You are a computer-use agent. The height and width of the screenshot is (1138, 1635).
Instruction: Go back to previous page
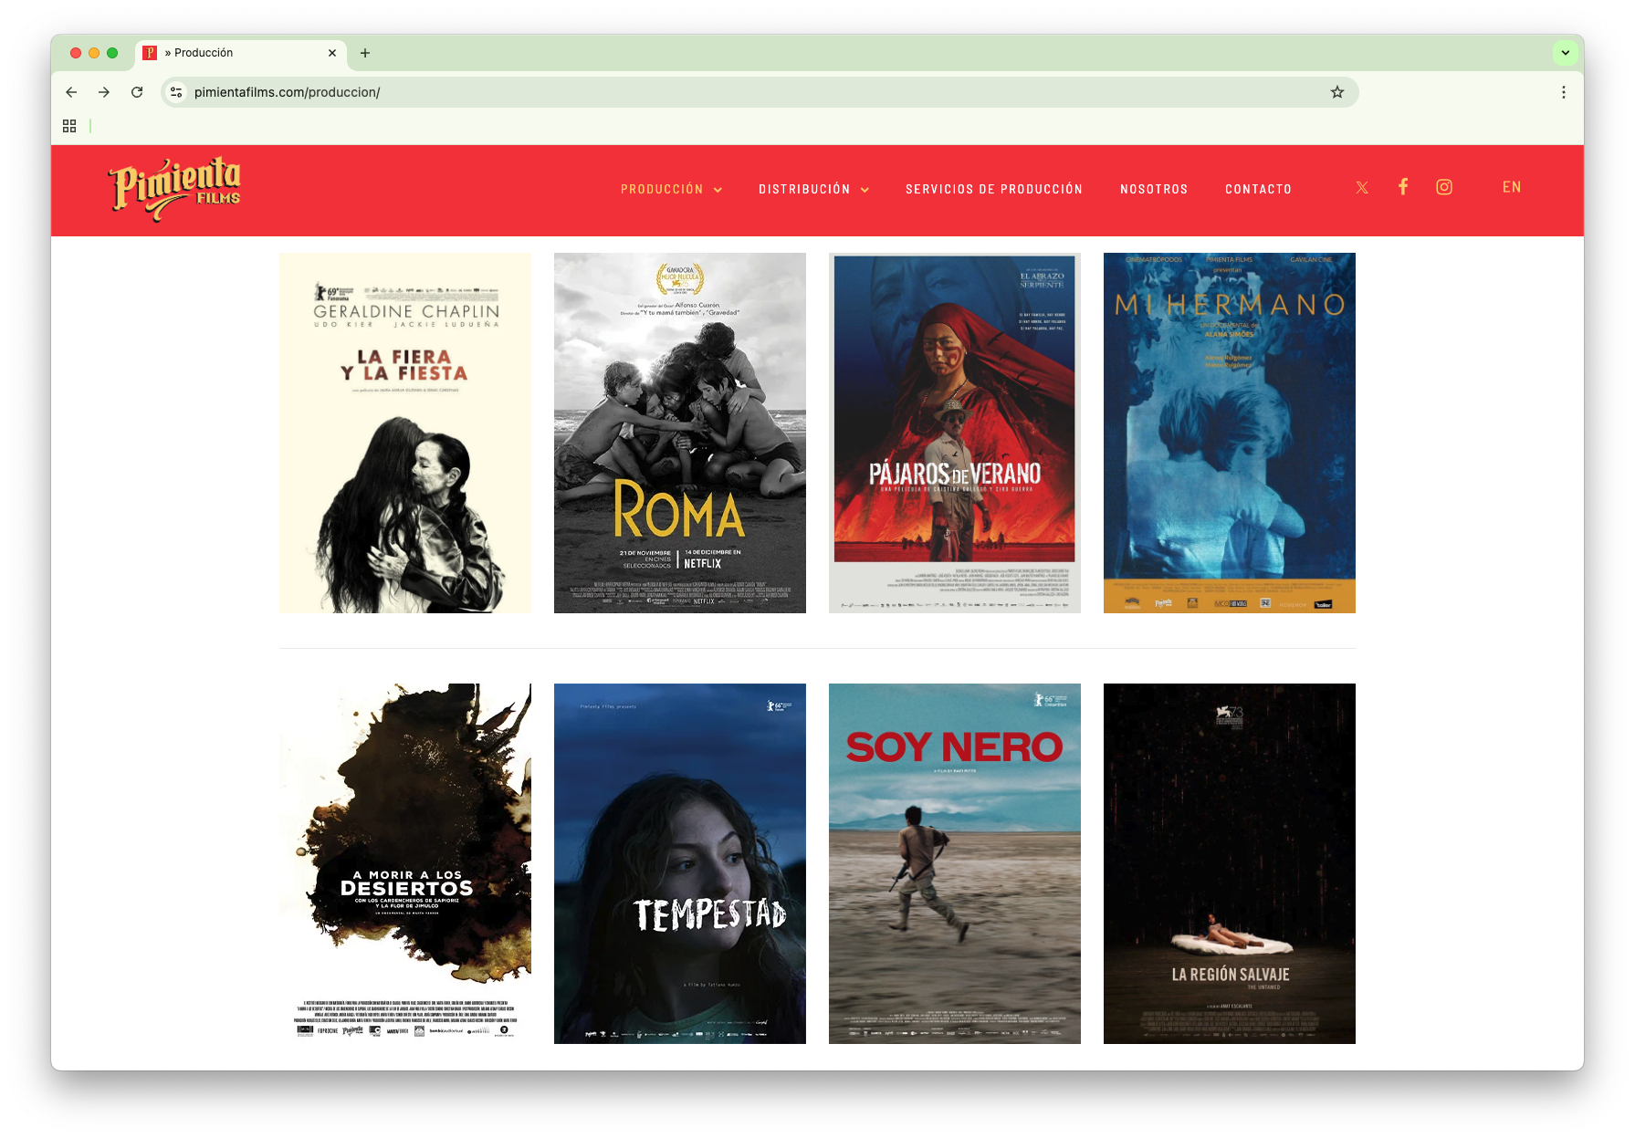click(71, 92)
